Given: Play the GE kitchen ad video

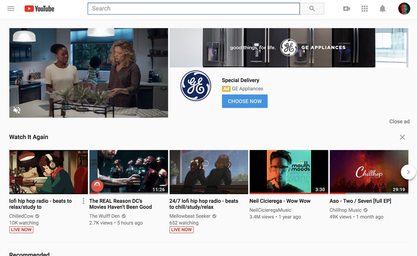Looking at the screenshot, I should [89, 73].
